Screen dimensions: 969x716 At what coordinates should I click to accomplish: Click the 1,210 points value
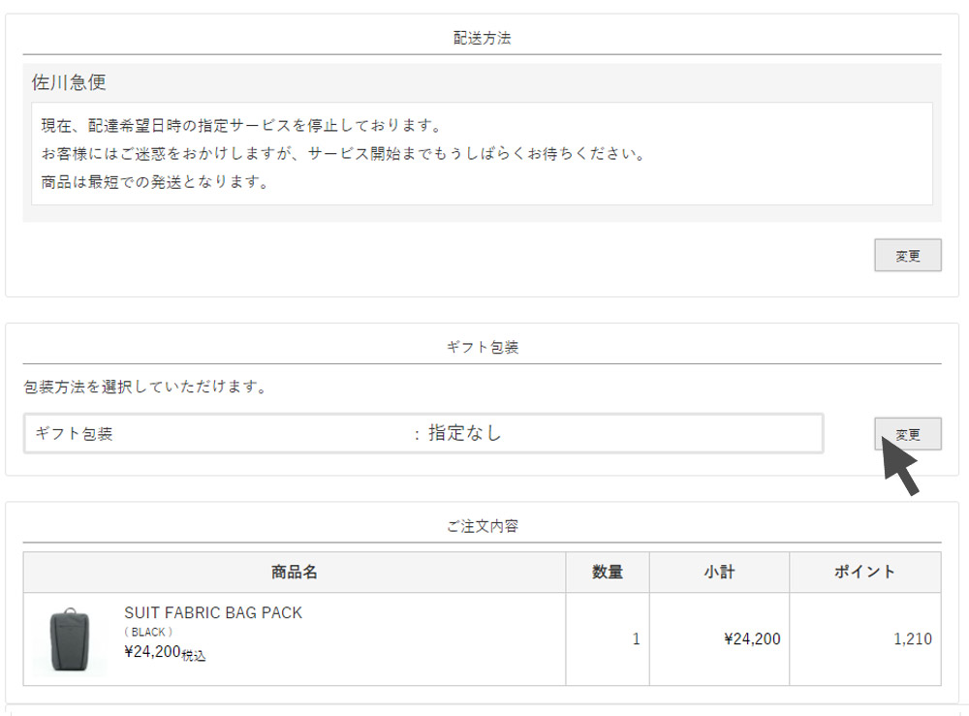pos(912,639)
